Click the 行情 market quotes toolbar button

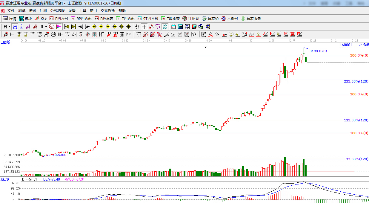pyautogui.click(x=10, y=19)
